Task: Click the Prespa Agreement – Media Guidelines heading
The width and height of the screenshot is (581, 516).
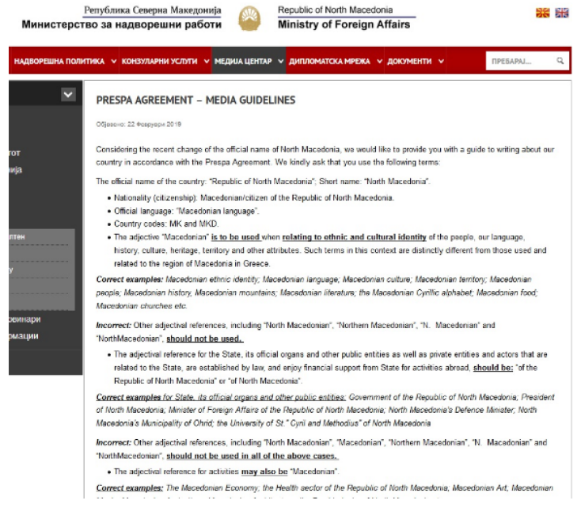Action: point(195,101)
